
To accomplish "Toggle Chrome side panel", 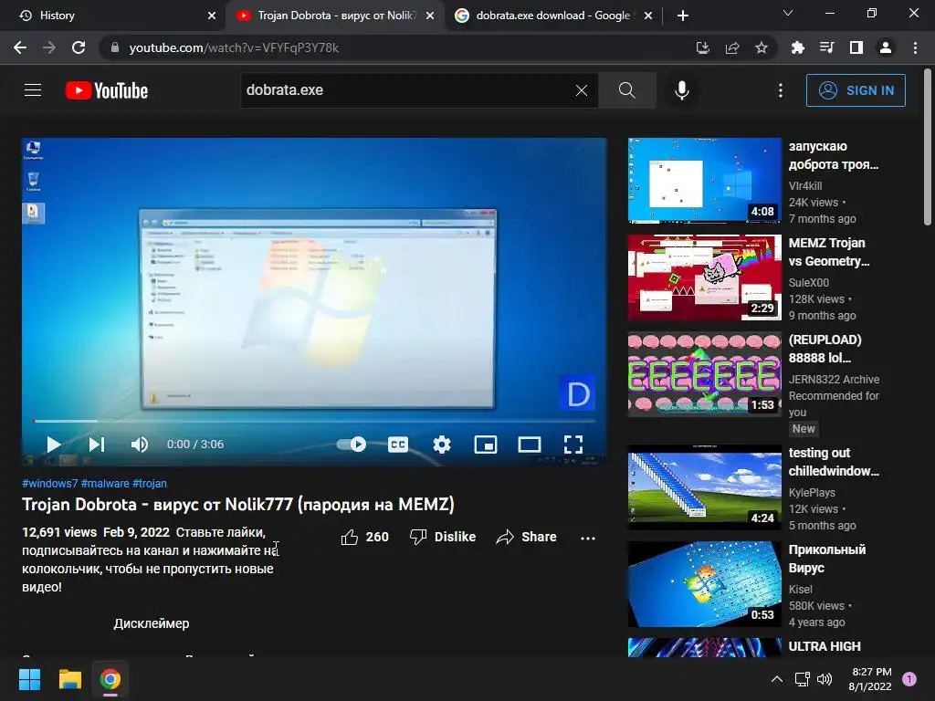I will (x=856, y=47).
